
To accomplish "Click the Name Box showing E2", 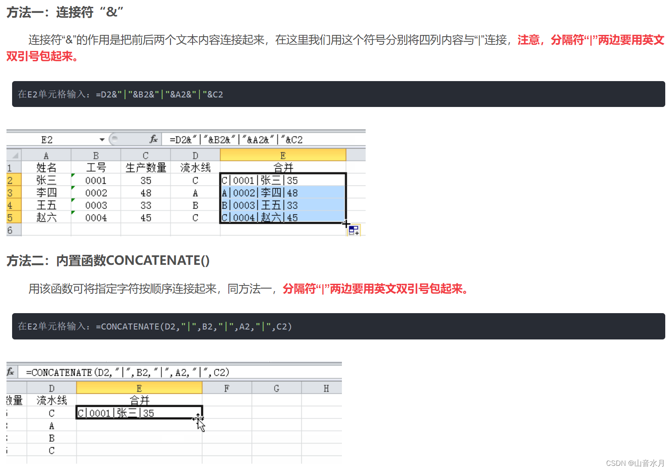I will 52,140.
